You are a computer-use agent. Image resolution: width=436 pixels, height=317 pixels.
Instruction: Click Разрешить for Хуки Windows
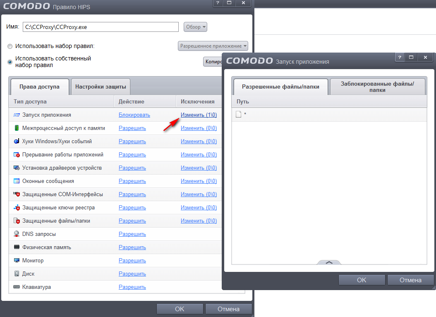click(132, 141)
